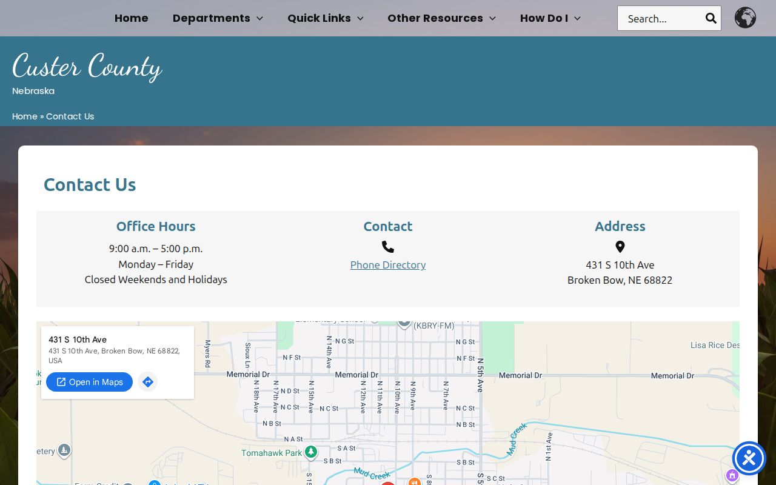The height and width of the screenshot is (485, 776).
Task: Click the Custer County site title
Action: (x=87, y=65)
